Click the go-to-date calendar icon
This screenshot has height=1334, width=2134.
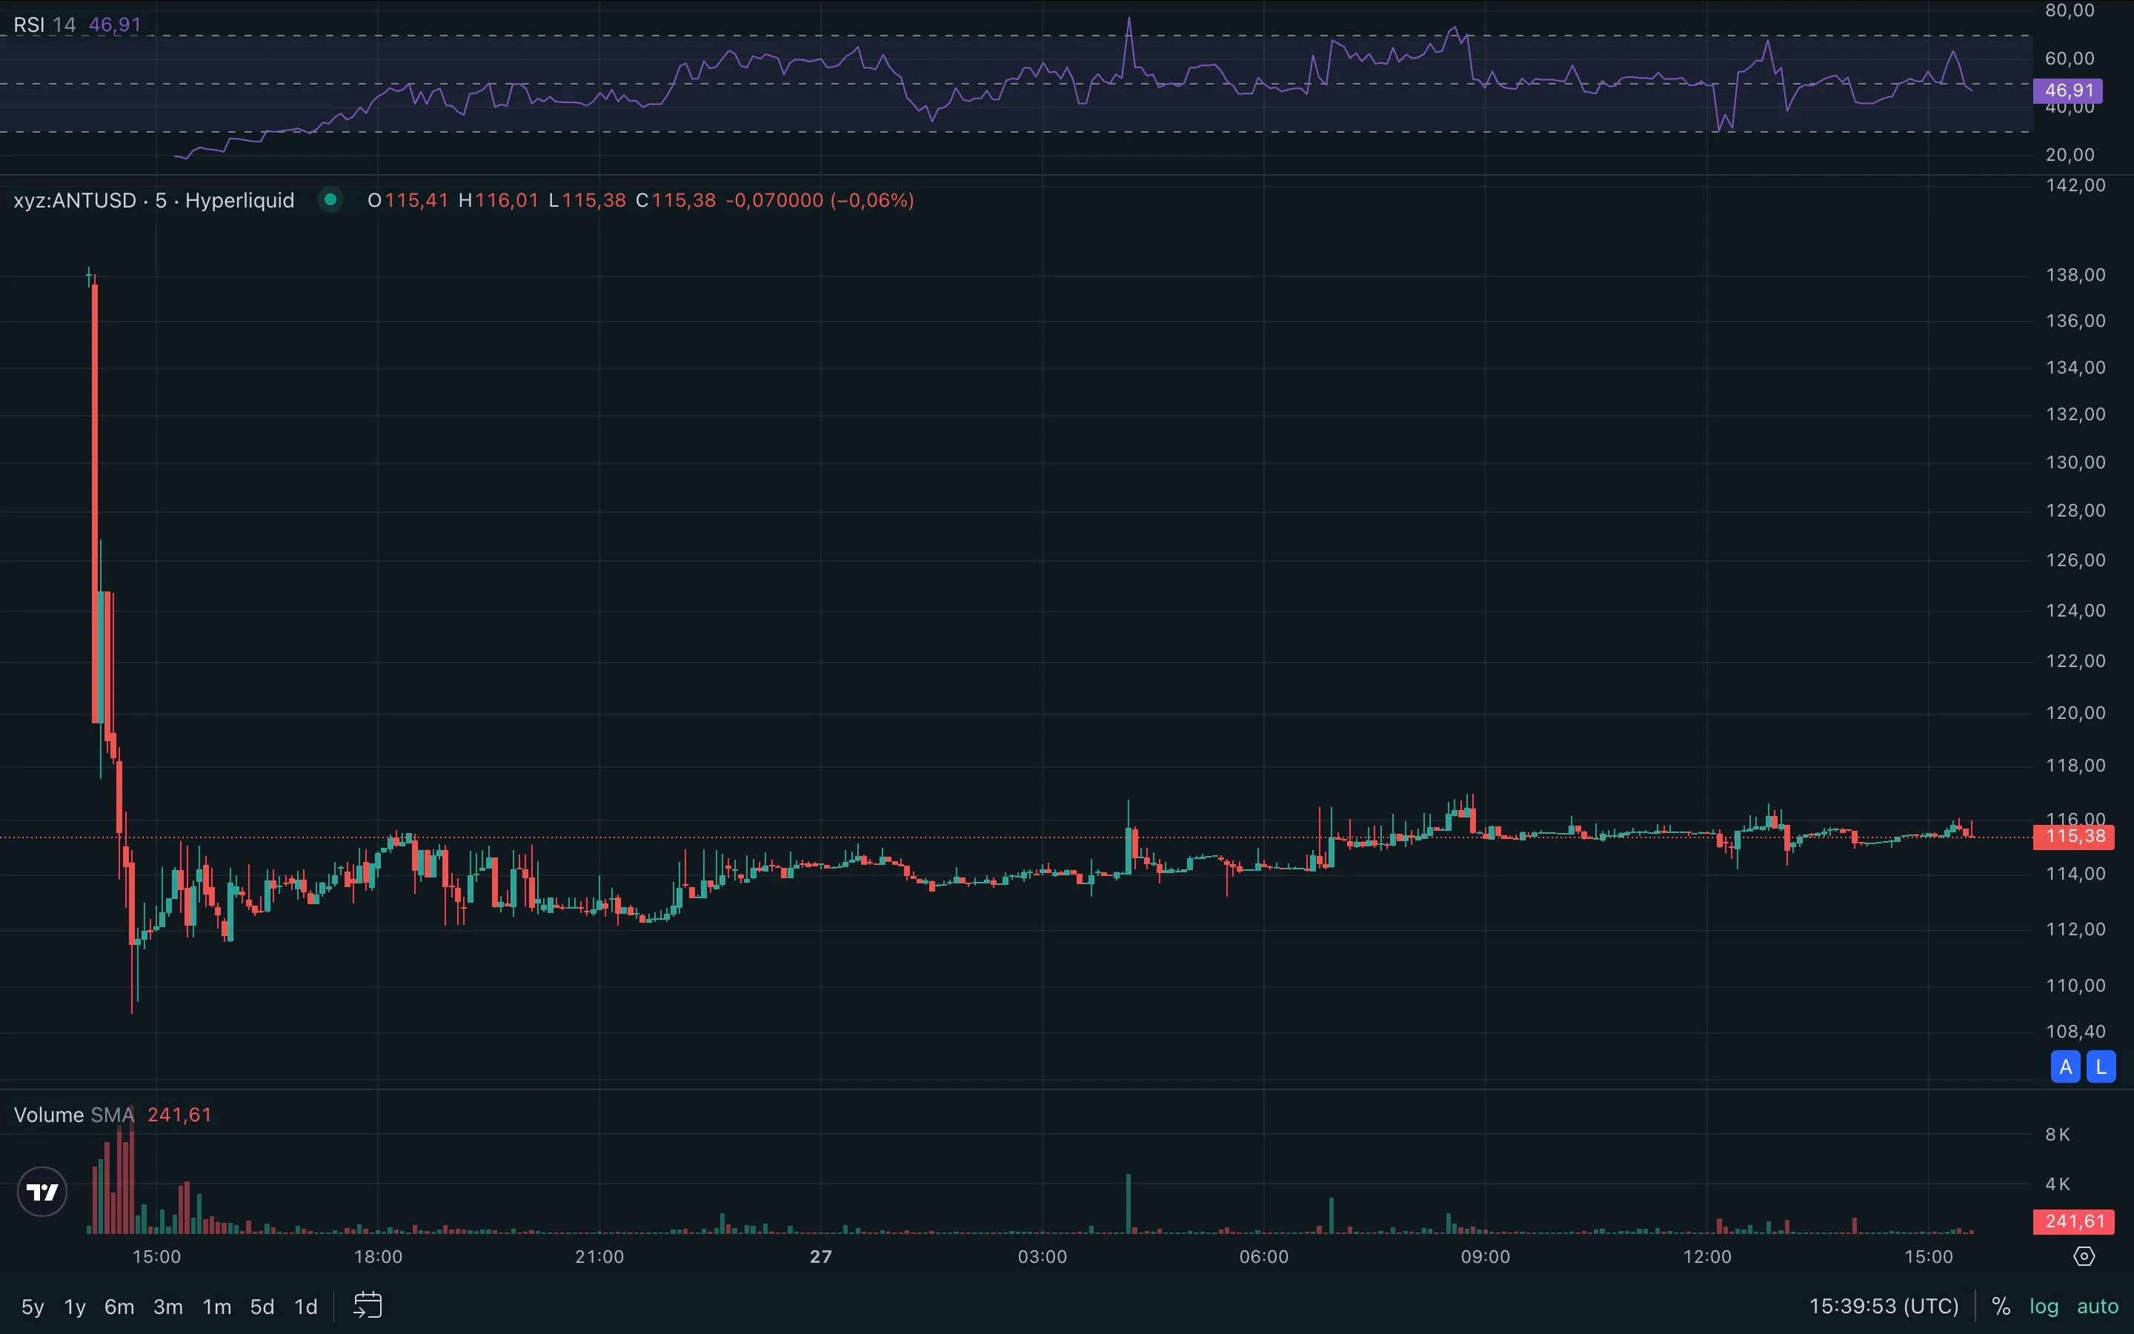[x=368, y=1306]
